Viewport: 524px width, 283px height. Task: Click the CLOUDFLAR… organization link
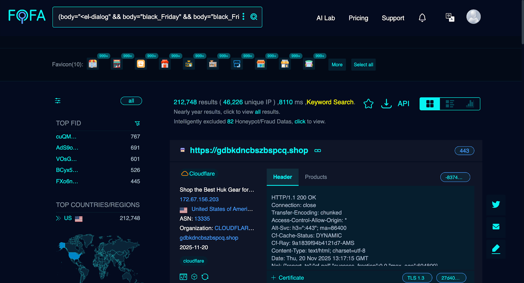234,228
